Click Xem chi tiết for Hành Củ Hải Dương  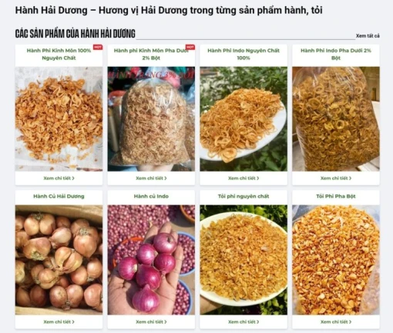pos(59,321)
